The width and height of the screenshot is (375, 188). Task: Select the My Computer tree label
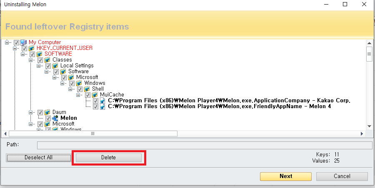point(45,42)
